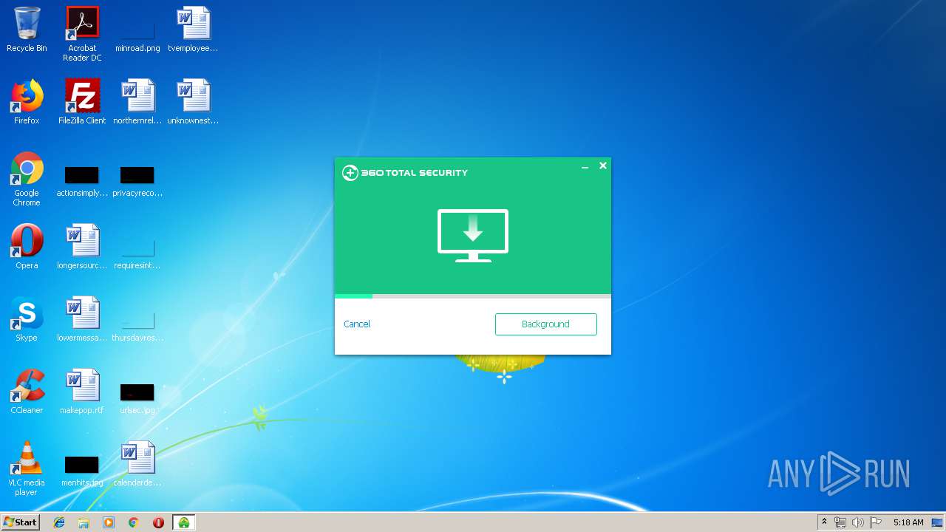The image size is (946, 532).
Task: Select the lowermessa Word document
Action: pyautogui.click(x=82, y=319)
